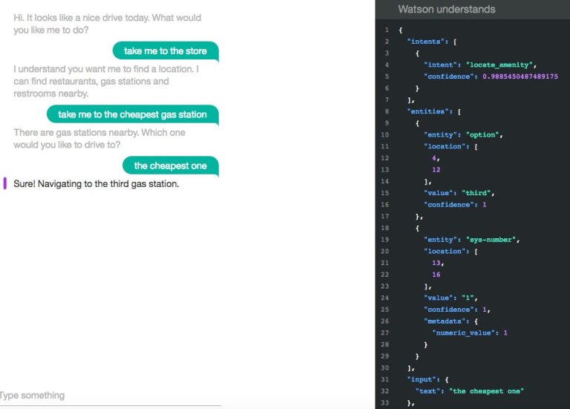This screenshot has height=409, width=570.
Task: Click the "intents" key in the JSON
Action: [x=428, y=42]
